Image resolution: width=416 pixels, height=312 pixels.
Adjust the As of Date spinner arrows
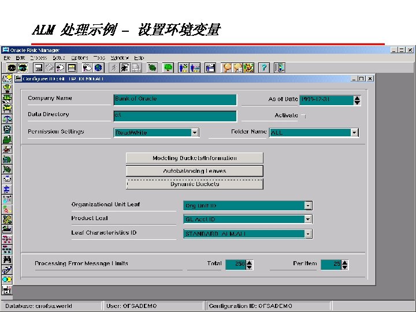pyautogui.click(x=357, y=101)
